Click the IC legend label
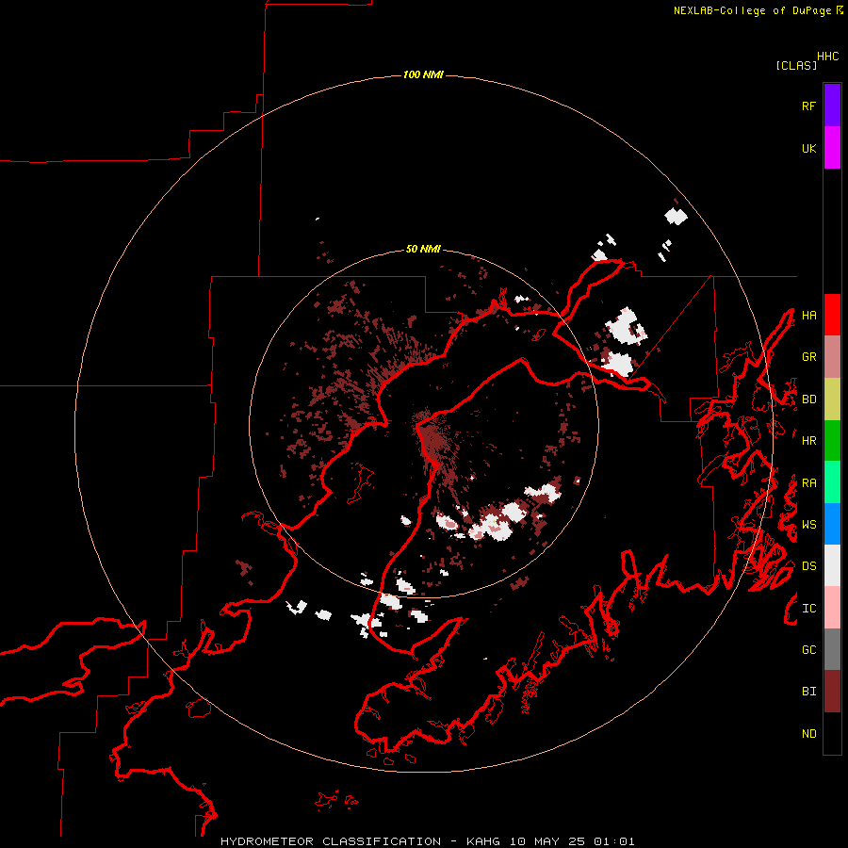 click(808, 609)
